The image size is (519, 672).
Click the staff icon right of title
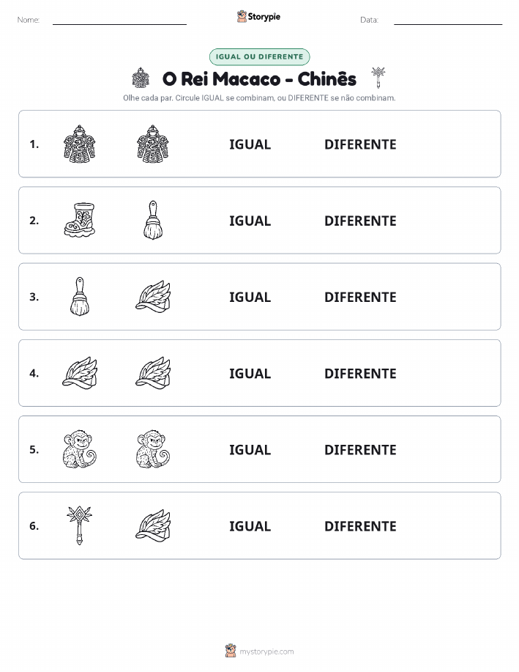point(378,78)
